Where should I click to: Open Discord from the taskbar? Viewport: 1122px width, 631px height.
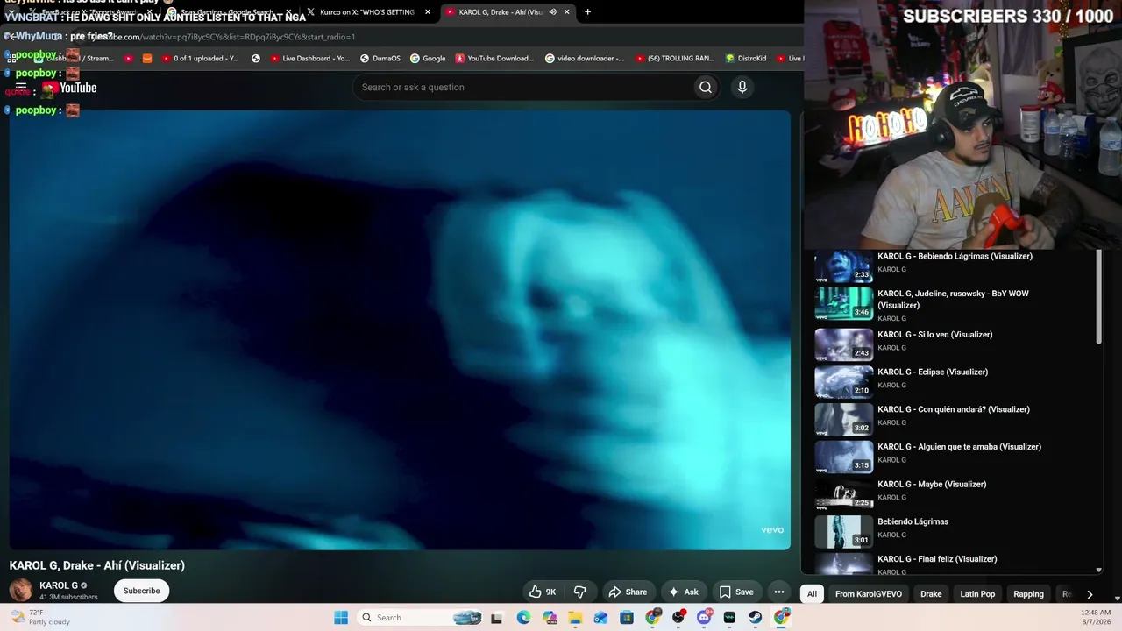click(x=704, y=618)
